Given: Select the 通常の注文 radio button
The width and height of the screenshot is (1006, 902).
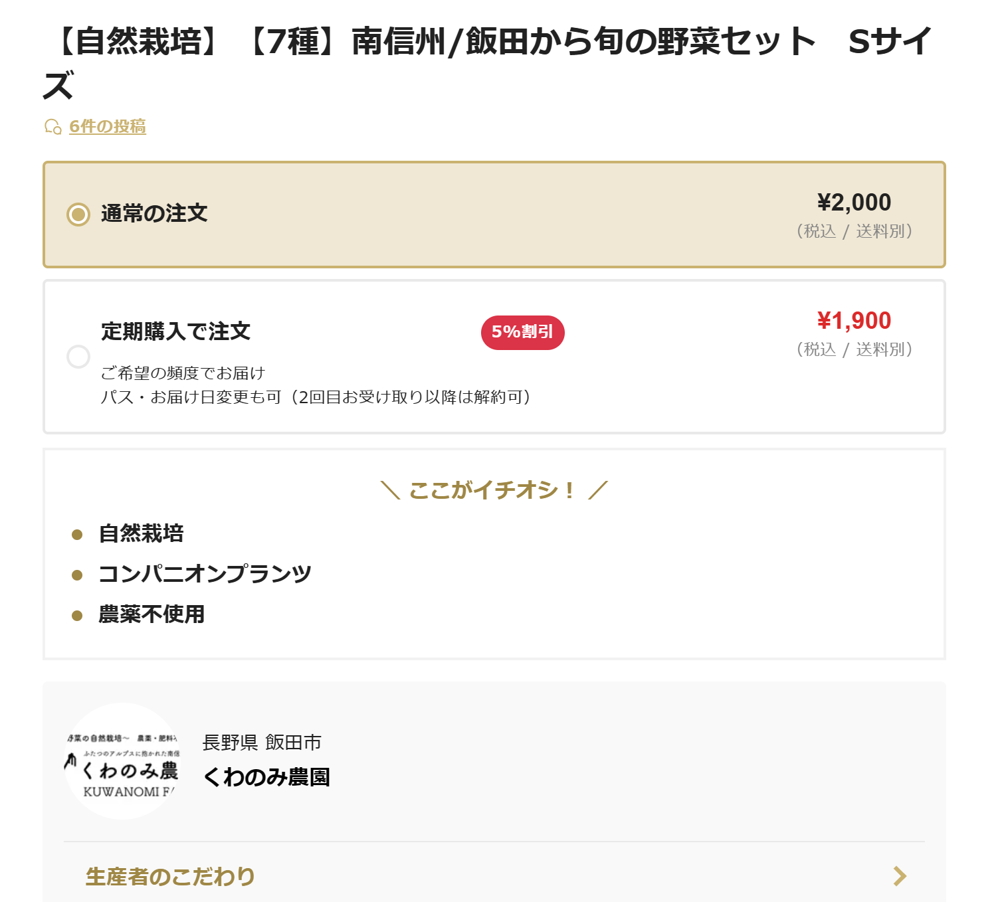Looking at the screenshot, I should pyautogui.click(x=78, y=214).
